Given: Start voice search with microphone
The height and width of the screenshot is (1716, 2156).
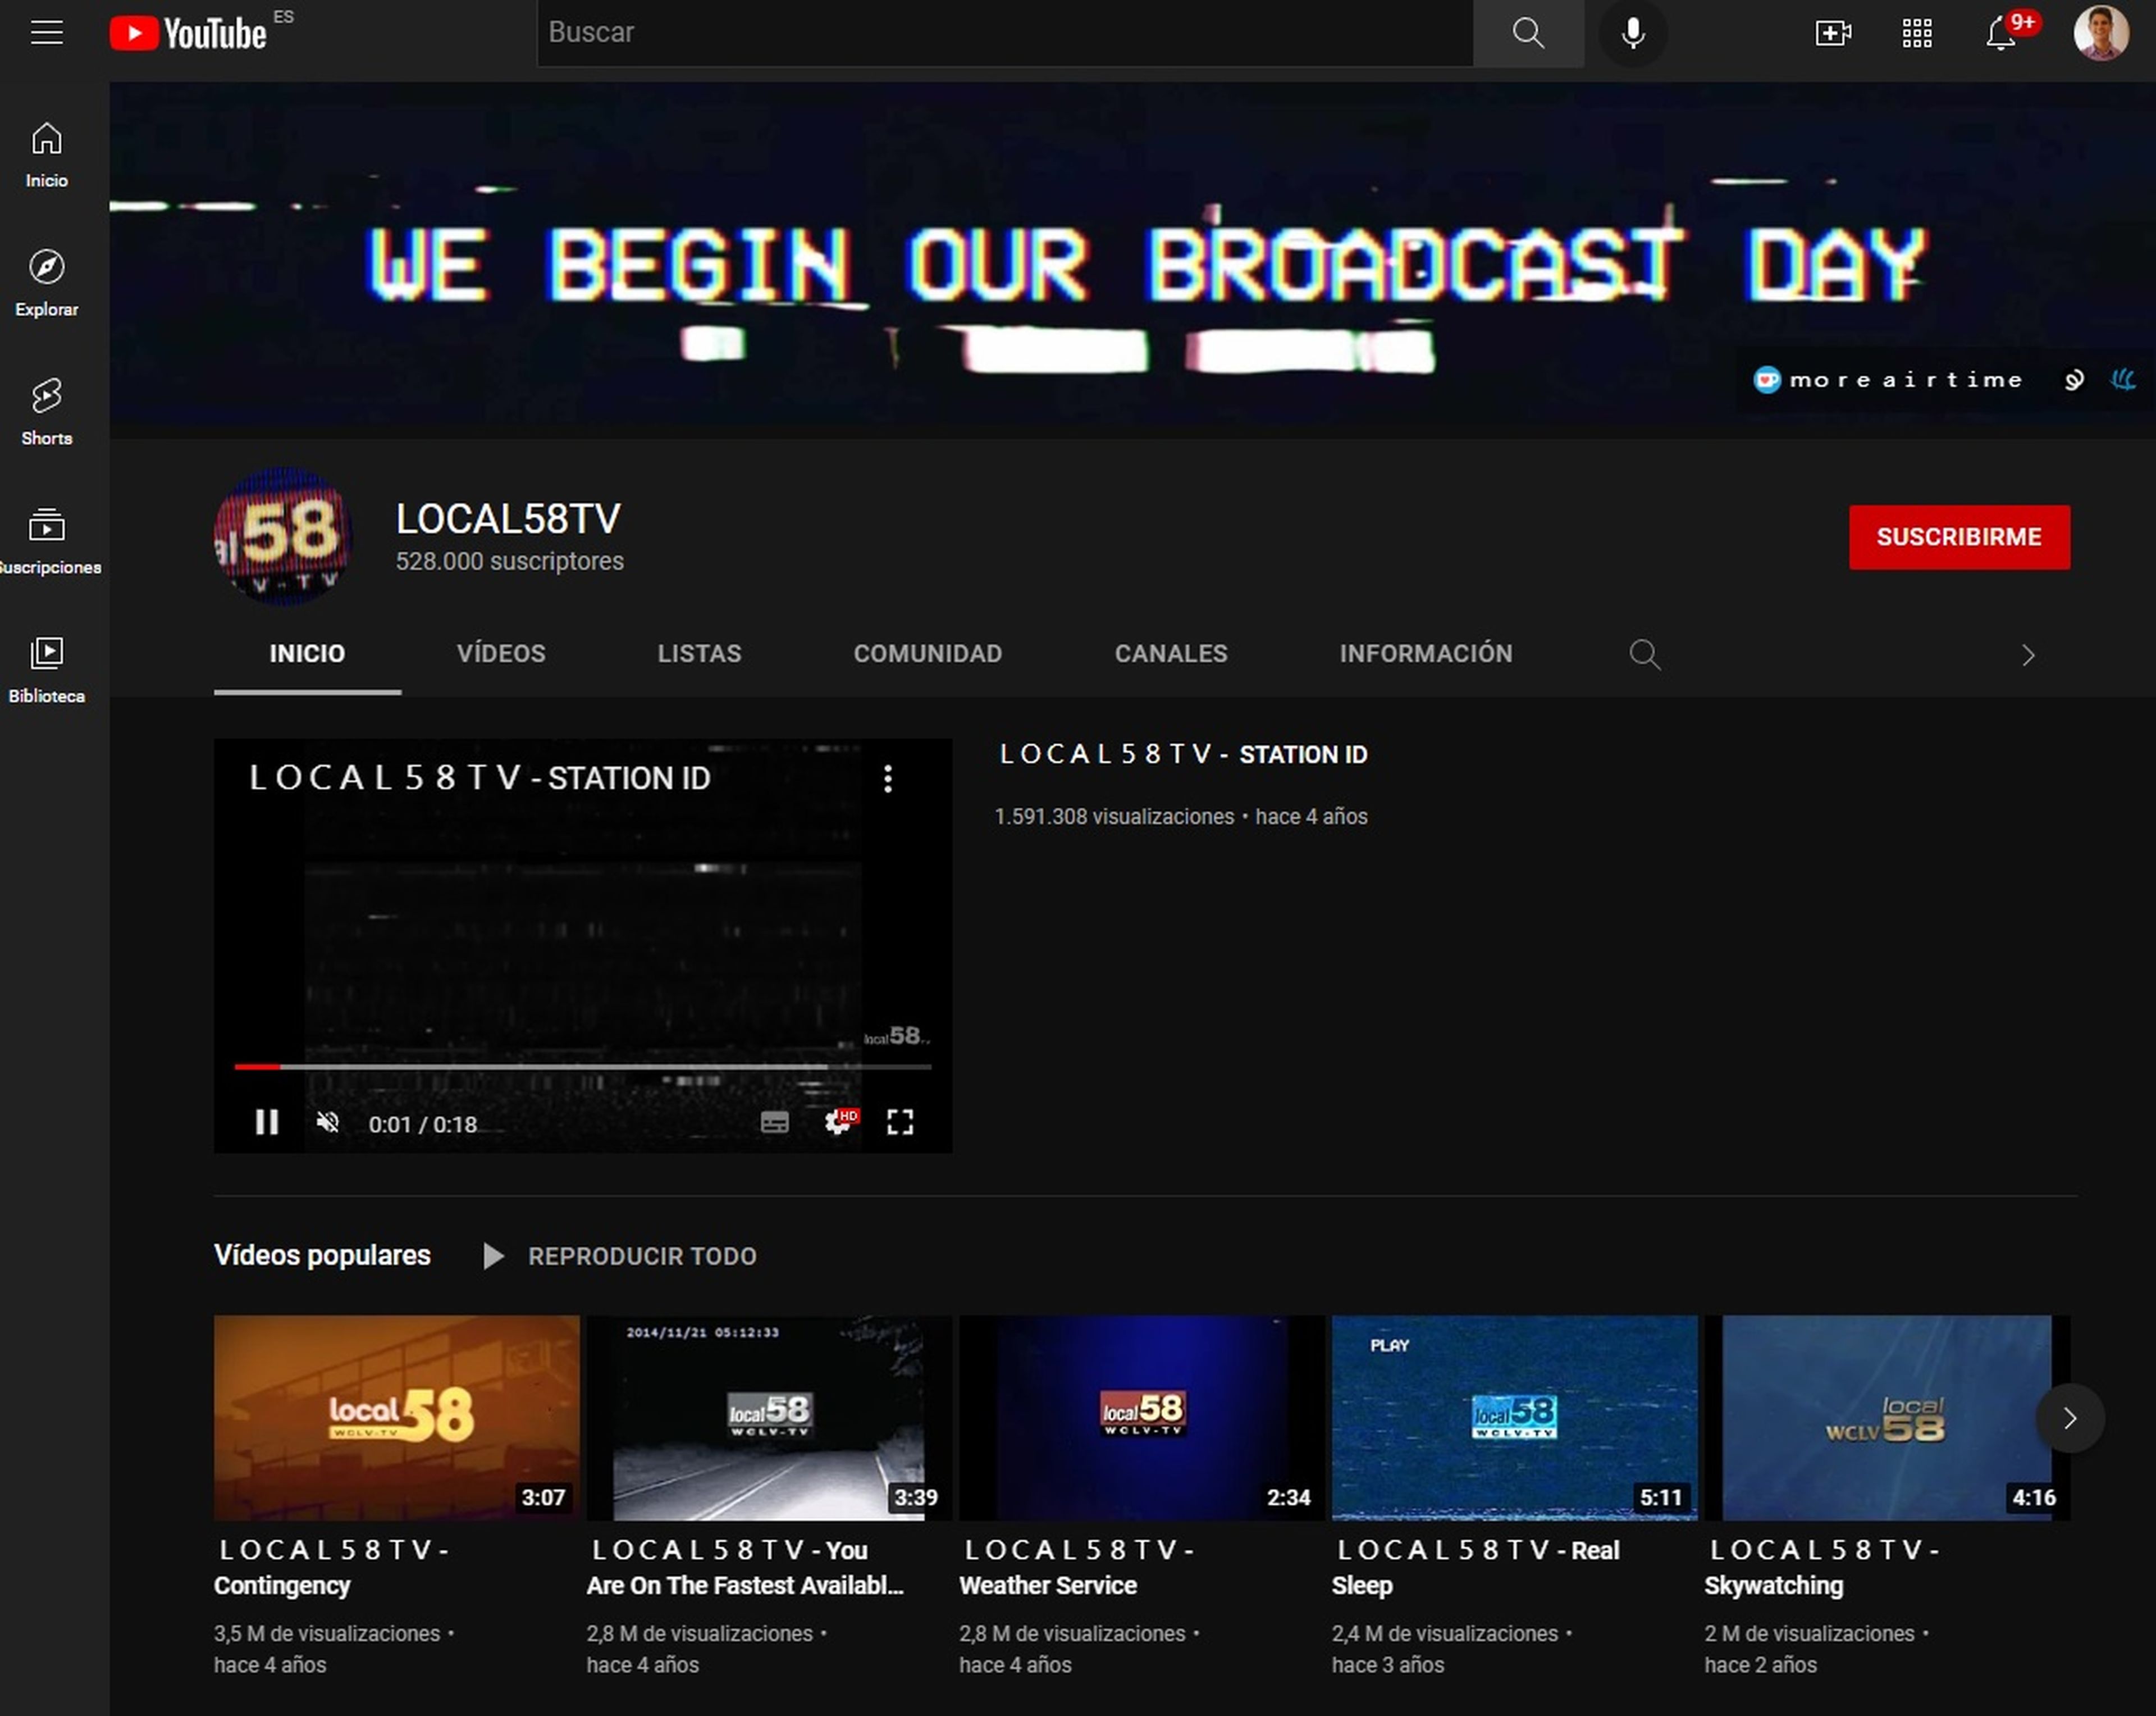Looking at the screenshot, I should tap(1632, 33).
